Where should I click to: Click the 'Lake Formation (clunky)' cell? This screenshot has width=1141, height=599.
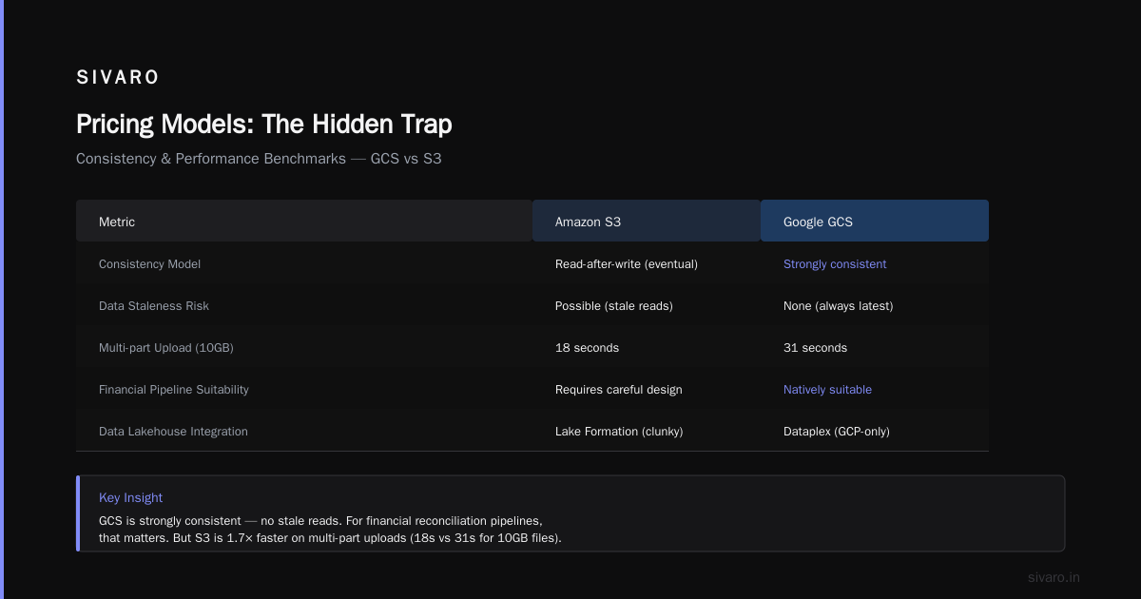(619, 432)
